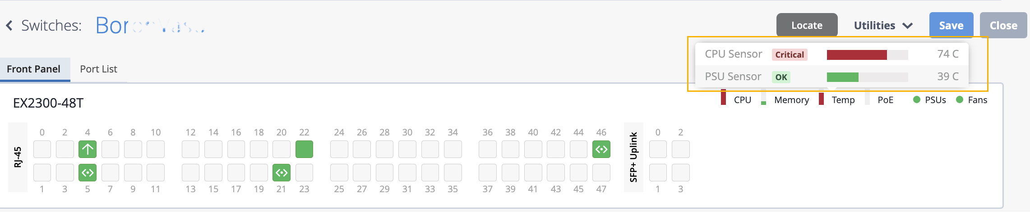This screenshot has width=1030, height=212.
Task: Save the switch configuration
Action: (951, 26)
